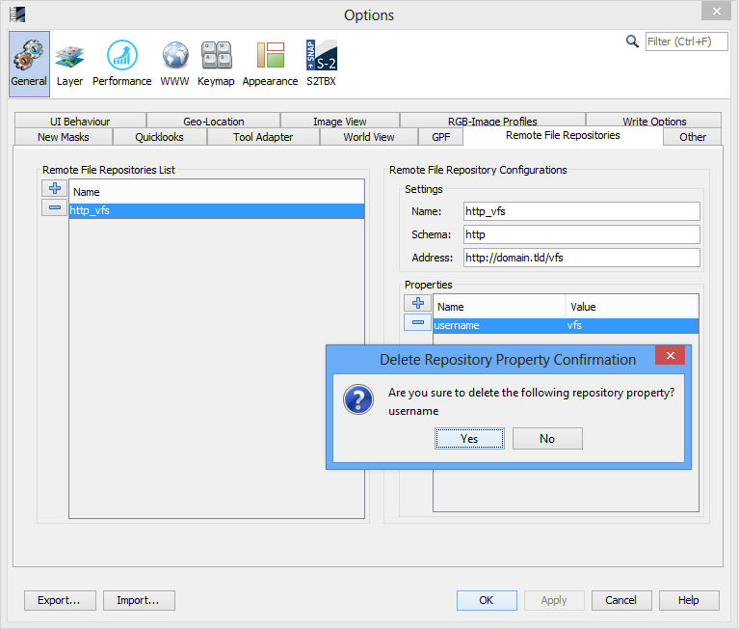Click the repository Name input field
739x629 pixels.
tap(582, 211)
